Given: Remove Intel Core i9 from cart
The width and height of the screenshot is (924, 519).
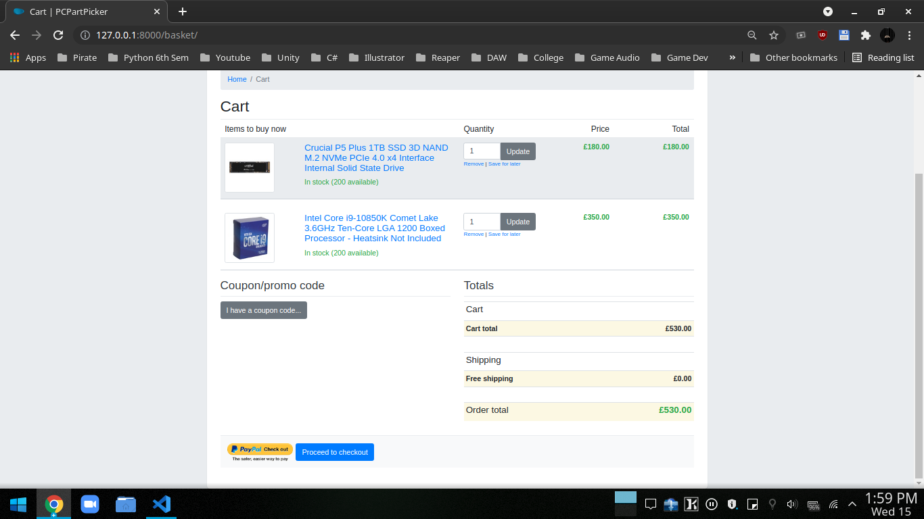Looking at the screenshot, I should (x=473, y=234).
